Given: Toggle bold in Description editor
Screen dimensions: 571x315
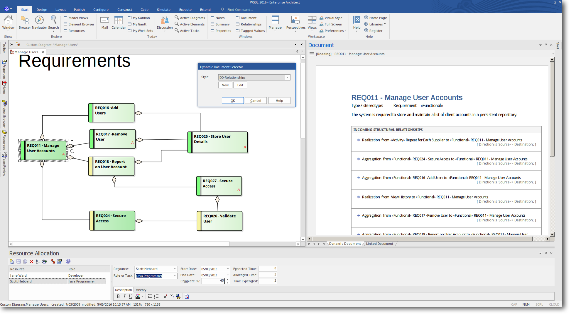Looking at the screenshot, I should click(x=118, y=296).
